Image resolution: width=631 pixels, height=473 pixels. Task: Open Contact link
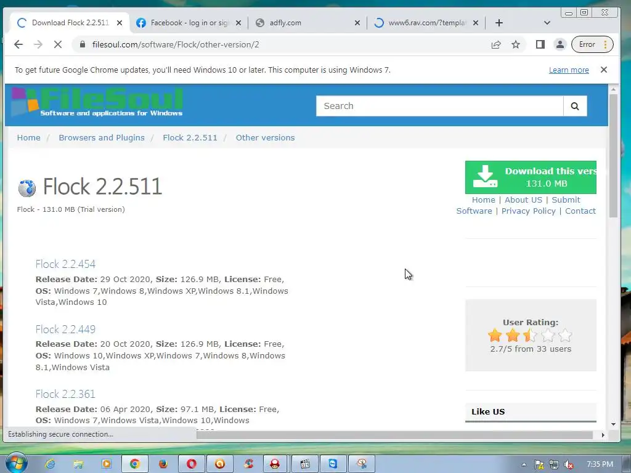coord(580,211)
